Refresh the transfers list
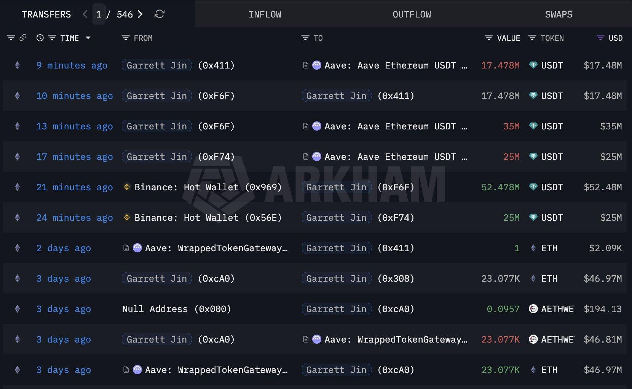The height and width of the screenshot is (389, 632). coord(159,14)
